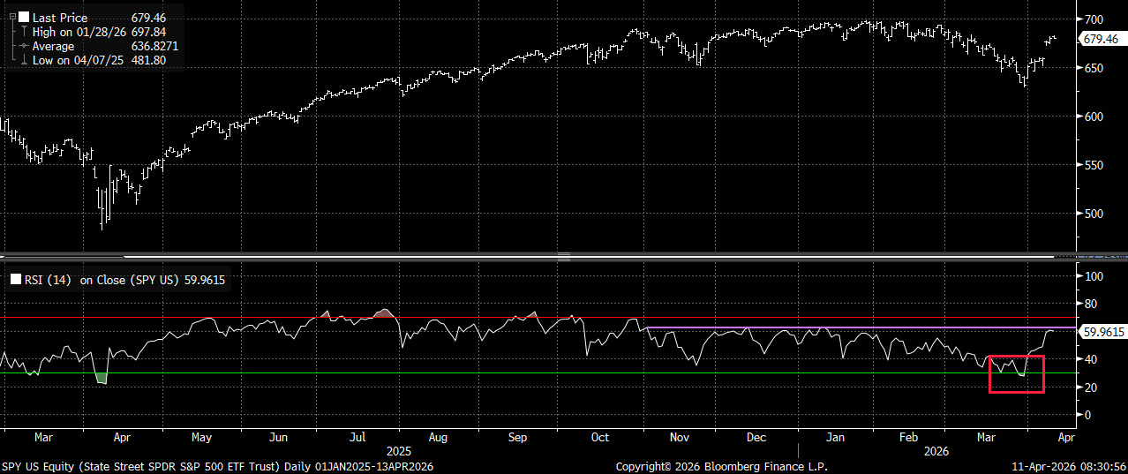Click the Jan month label on time axis
1128x474 pixels.
pyautogui.click(x=836, y=436)
